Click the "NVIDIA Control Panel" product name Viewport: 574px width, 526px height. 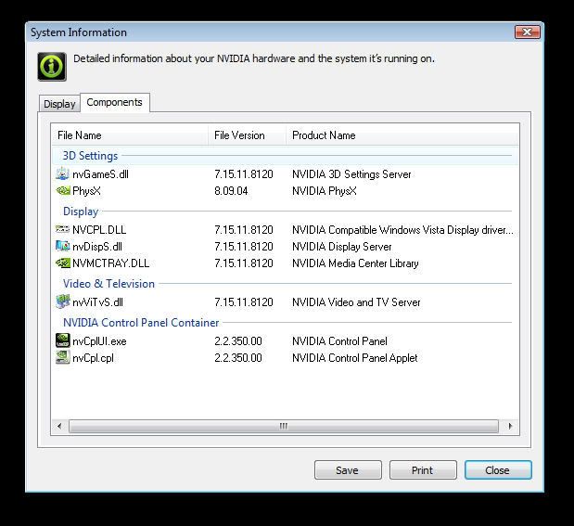pyautogui.click(x=339, y=341)
